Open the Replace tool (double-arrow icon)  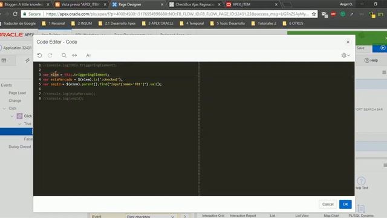(74, 55)
